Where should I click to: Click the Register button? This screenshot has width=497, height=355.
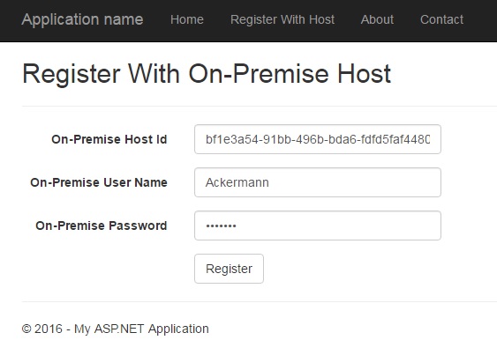pos(229,269)
